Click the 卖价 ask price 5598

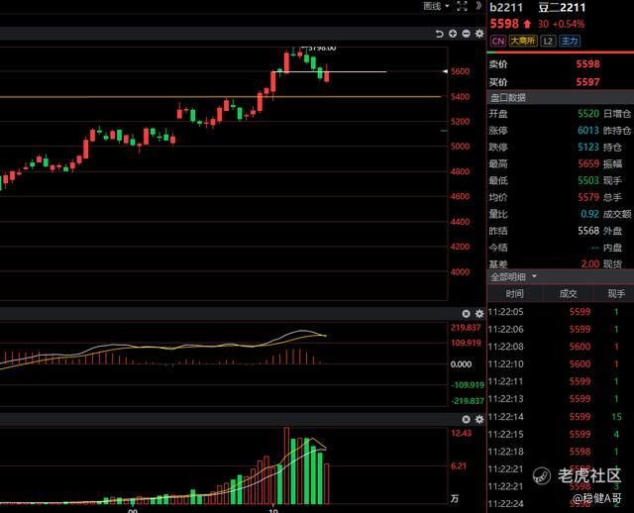tap(587, 64)
